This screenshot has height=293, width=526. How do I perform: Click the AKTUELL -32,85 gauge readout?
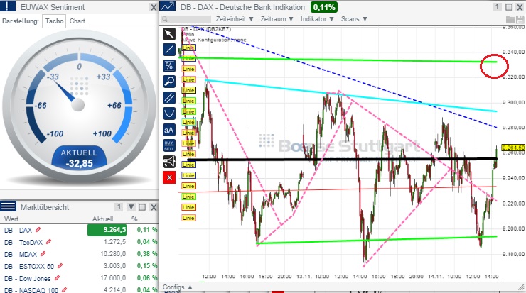pos(79,157)
